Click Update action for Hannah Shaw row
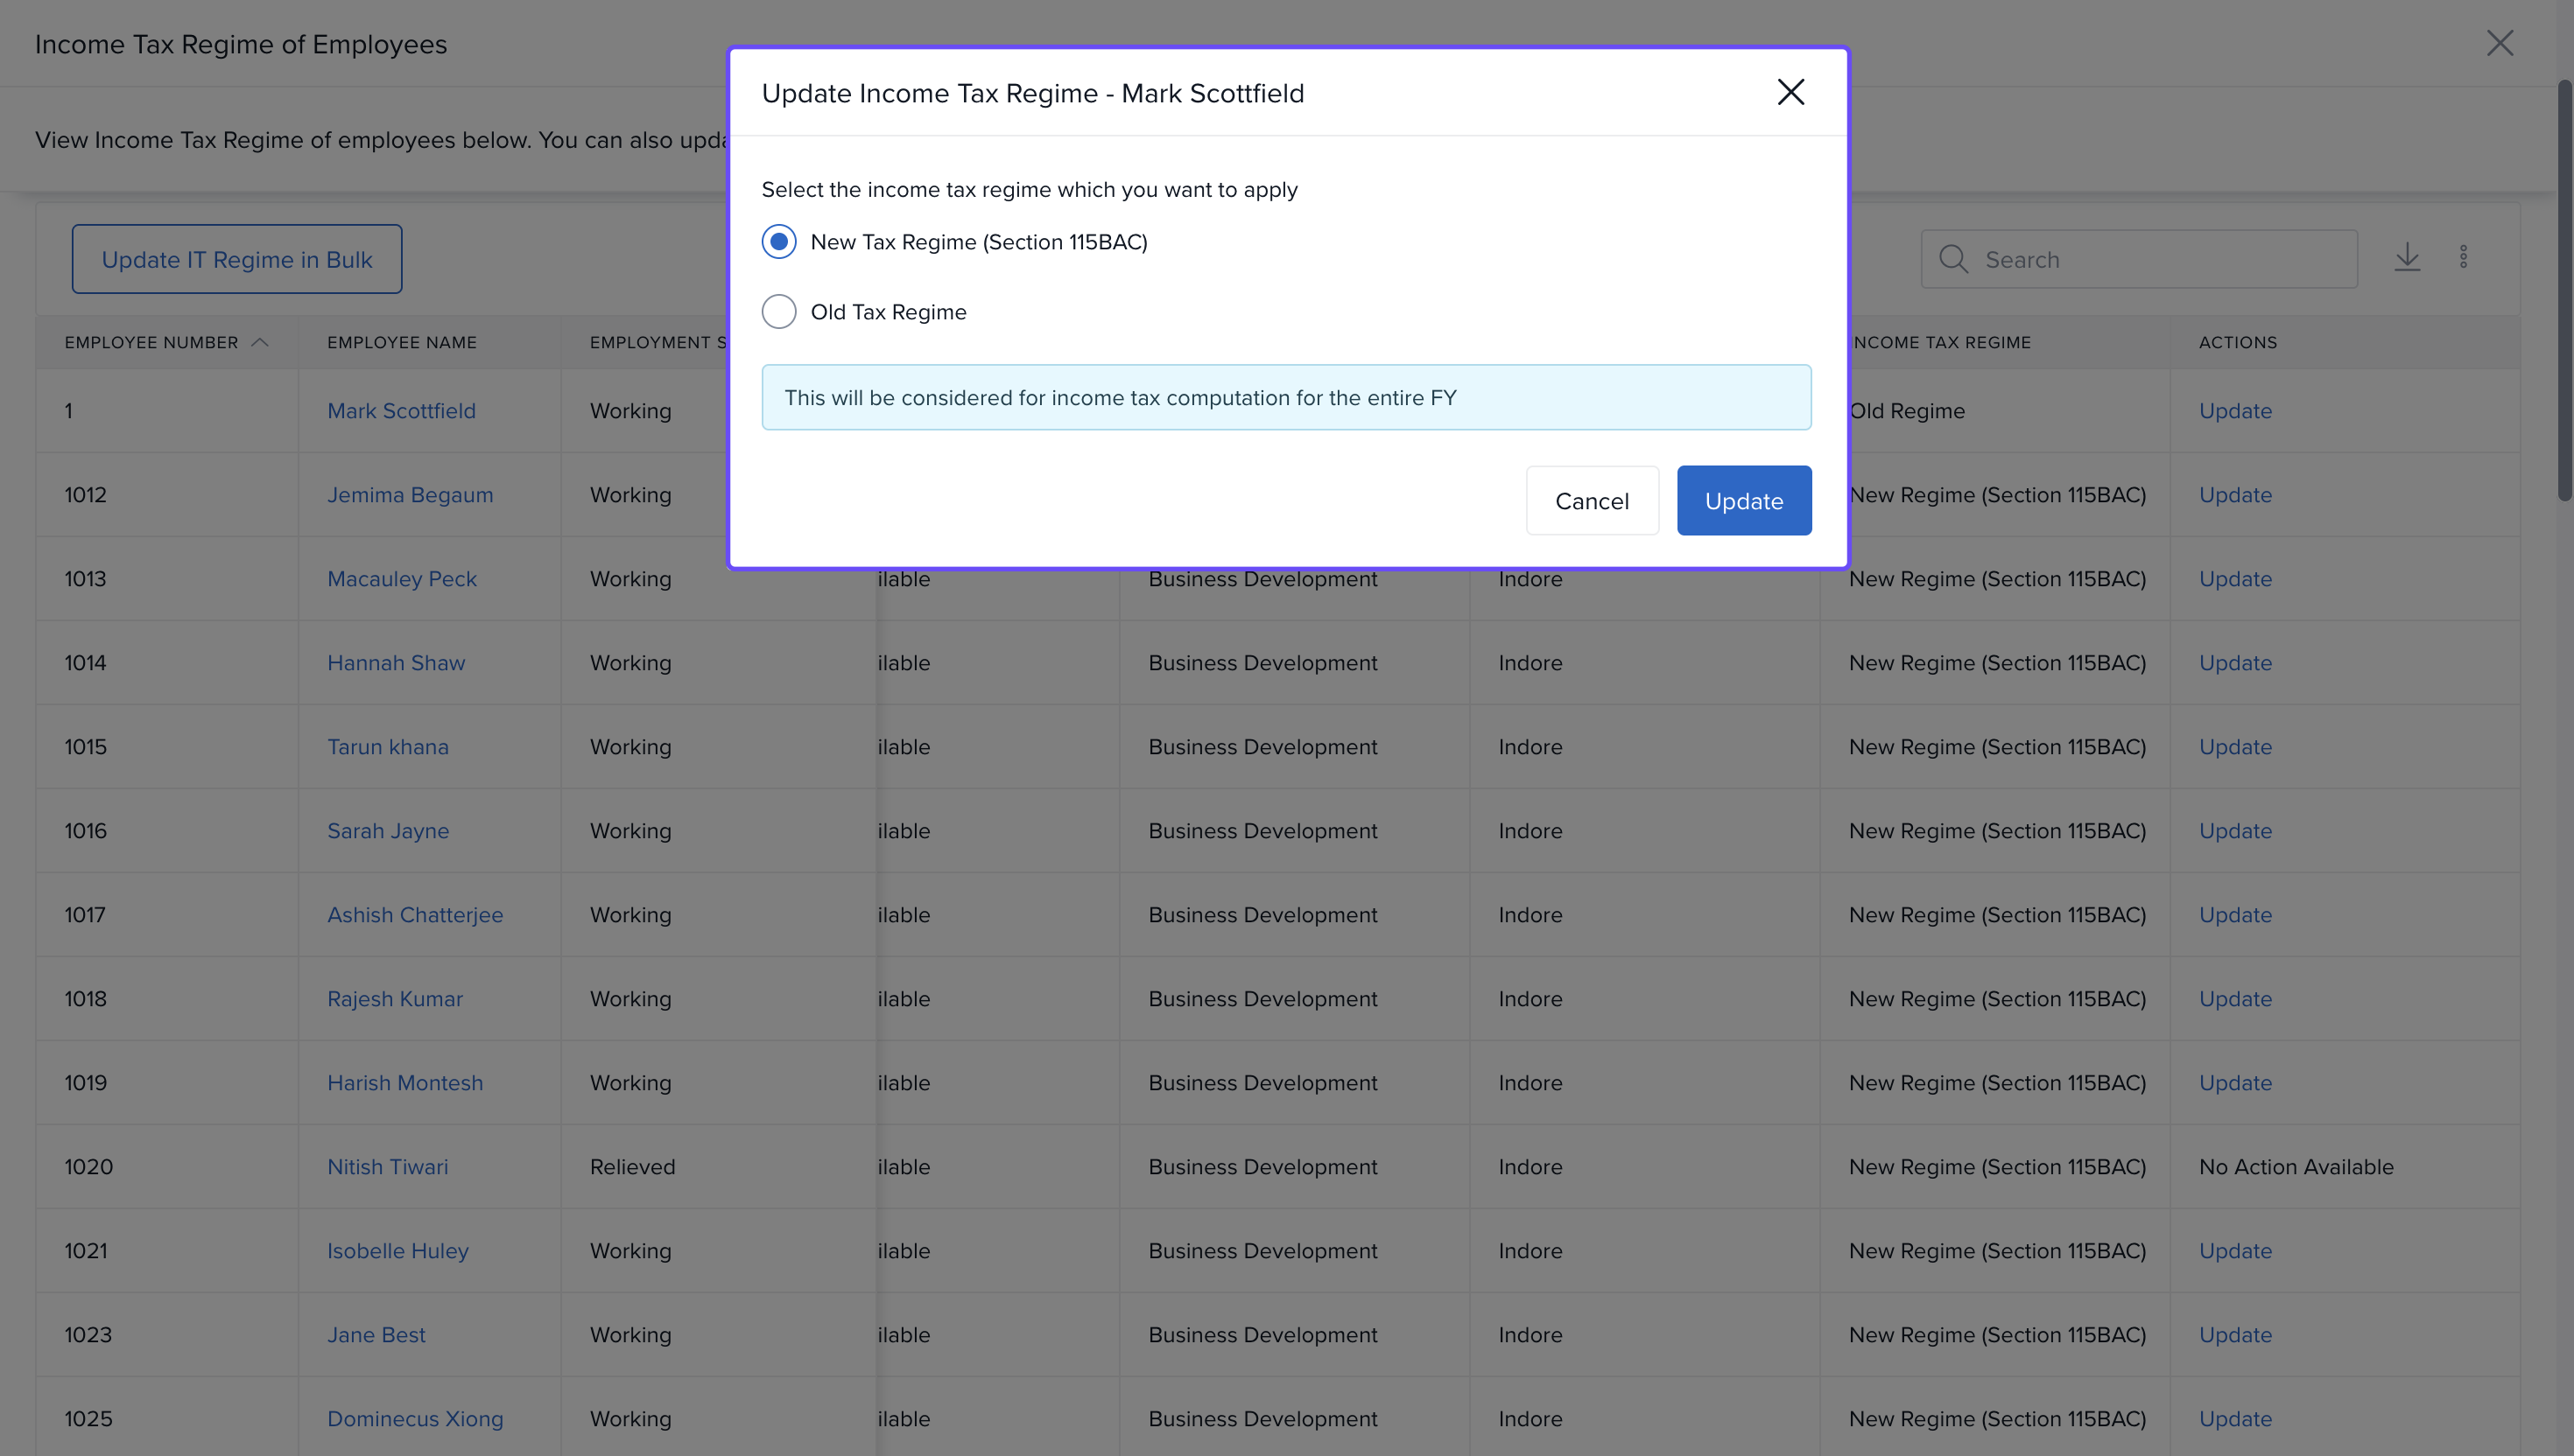 pos(2234,663)
